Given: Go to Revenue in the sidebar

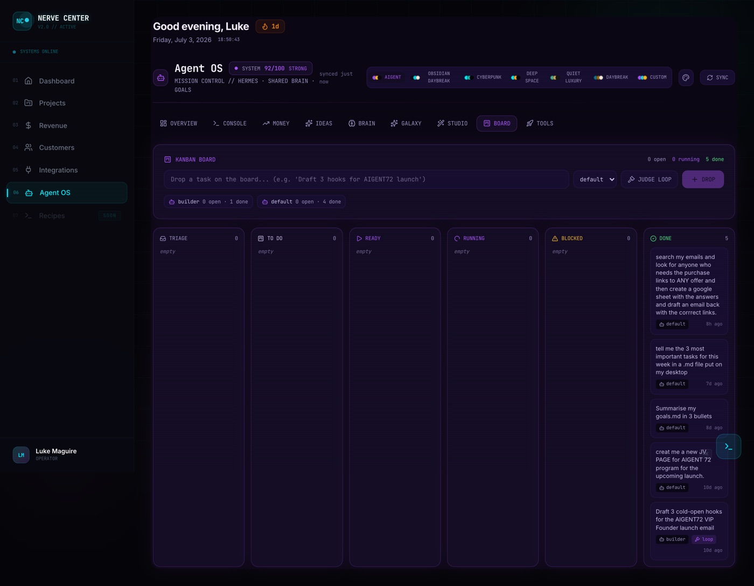Looking at the screenshot, I should 67,126.
